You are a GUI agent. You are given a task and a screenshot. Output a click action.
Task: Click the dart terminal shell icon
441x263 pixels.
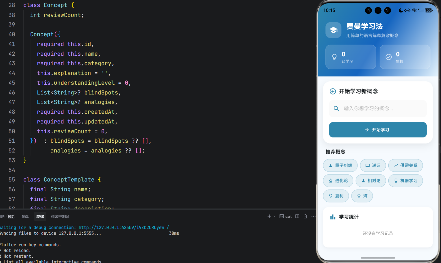pos(282,216)
